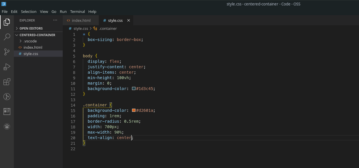Viewport: 359px width, 168px height.
Task: Close the style.css editor tab
Action: click(128, 20)
